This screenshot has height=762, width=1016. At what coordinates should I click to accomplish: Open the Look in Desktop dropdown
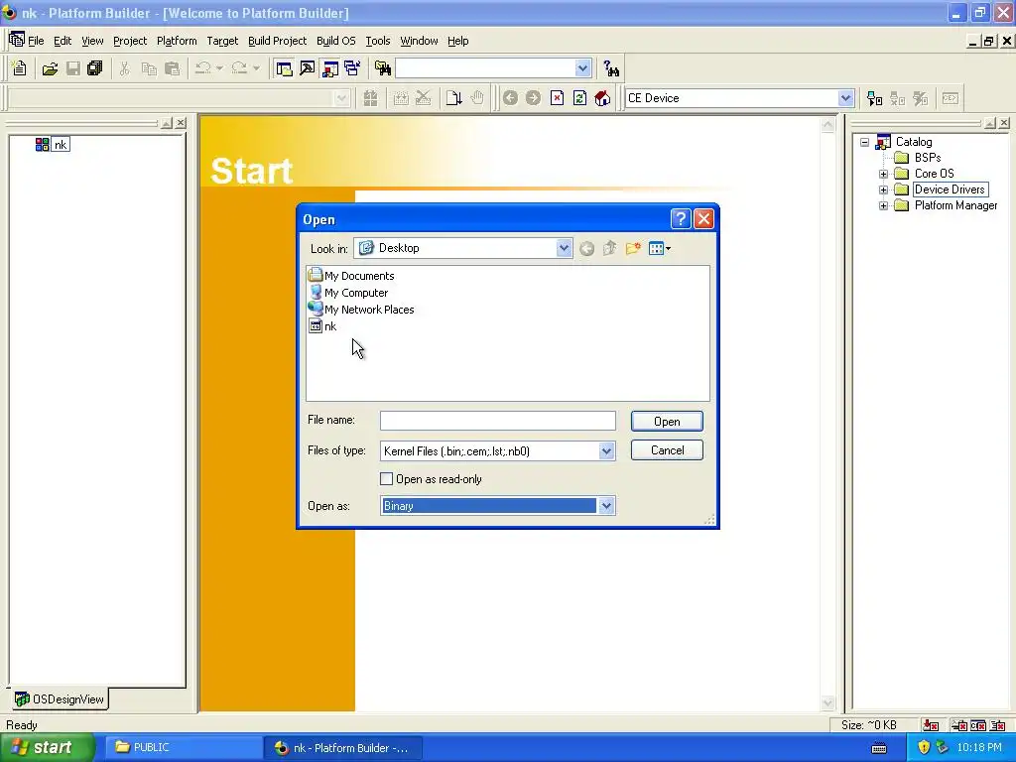(x=564, y=248)
